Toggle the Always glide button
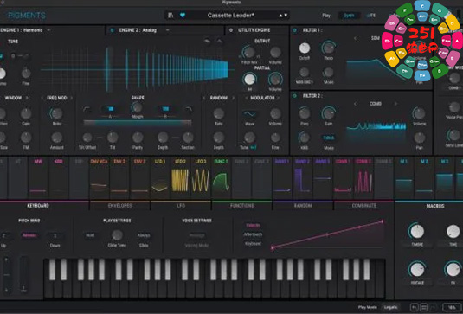The width and height of the screenshot is (463, 314). (144, 235)
